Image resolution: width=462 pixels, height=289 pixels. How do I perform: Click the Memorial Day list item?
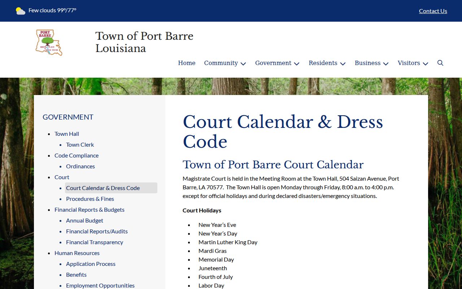coord(216,259)
